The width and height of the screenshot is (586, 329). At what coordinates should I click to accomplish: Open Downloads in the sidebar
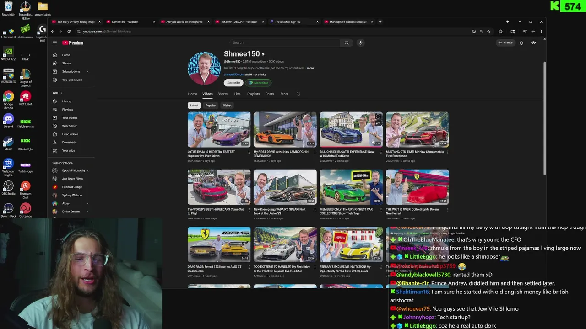(x=69, y=142)
